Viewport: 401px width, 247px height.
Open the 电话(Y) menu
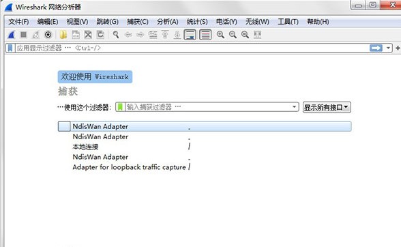click(x=226, y=22)
